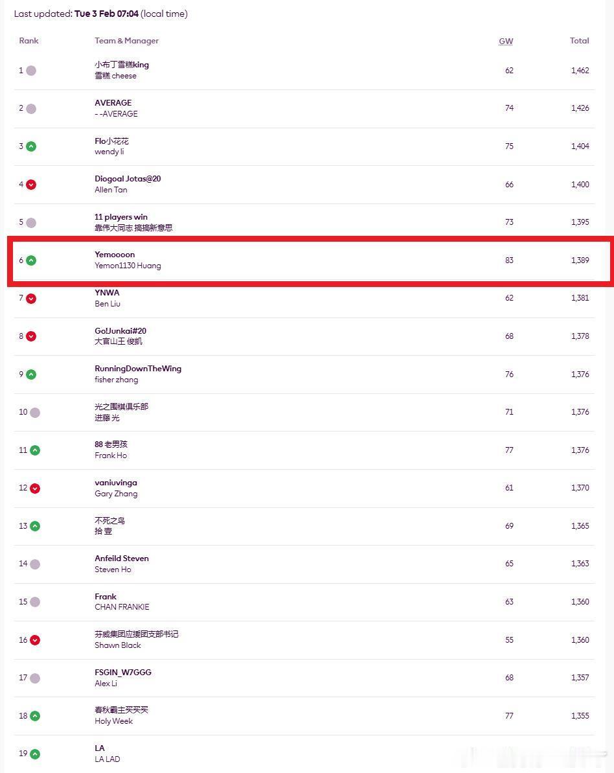The height and width of the screenshot is (773, 614).
Task: Click green up arrow icon at rank 3
Action: click(x=31, y=146)
